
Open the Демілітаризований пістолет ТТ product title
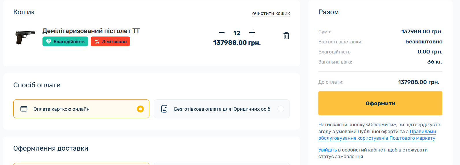[x=91, y=31]
